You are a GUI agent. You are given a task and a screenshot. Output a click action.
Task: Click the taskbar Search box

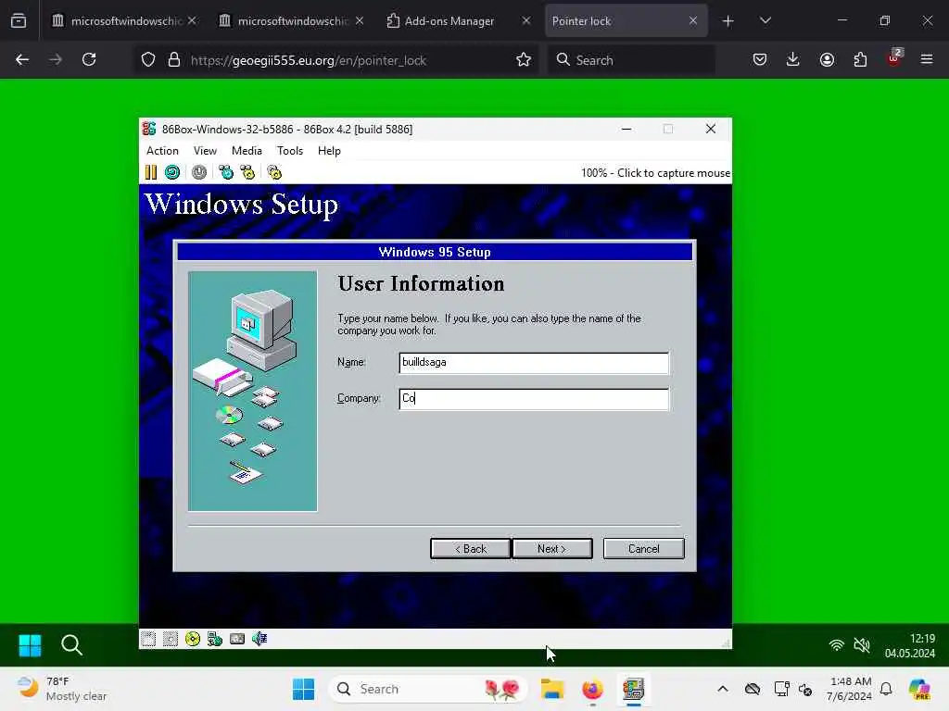pyautogui.click(x=428, y=689)
